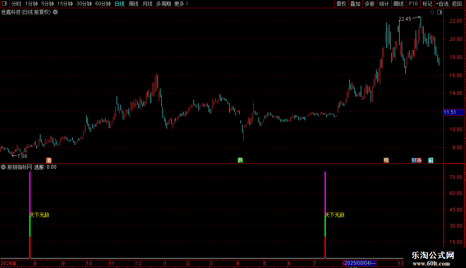Activate the 画线 drawing tools
This screenshot has width=466, height=268.
pos(398,4)
